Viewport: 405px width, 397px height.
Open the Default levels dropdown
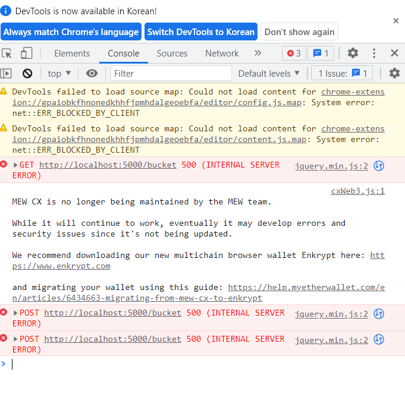pos(269,74)
